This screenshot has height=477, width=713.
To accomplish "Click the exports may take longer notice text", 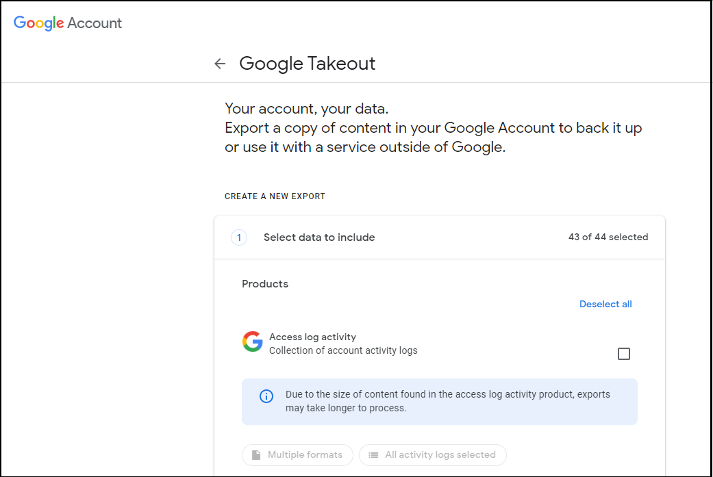I will [x=448, y=401].
